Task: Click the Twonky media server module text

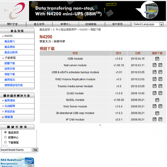Action: coord(75,86)
